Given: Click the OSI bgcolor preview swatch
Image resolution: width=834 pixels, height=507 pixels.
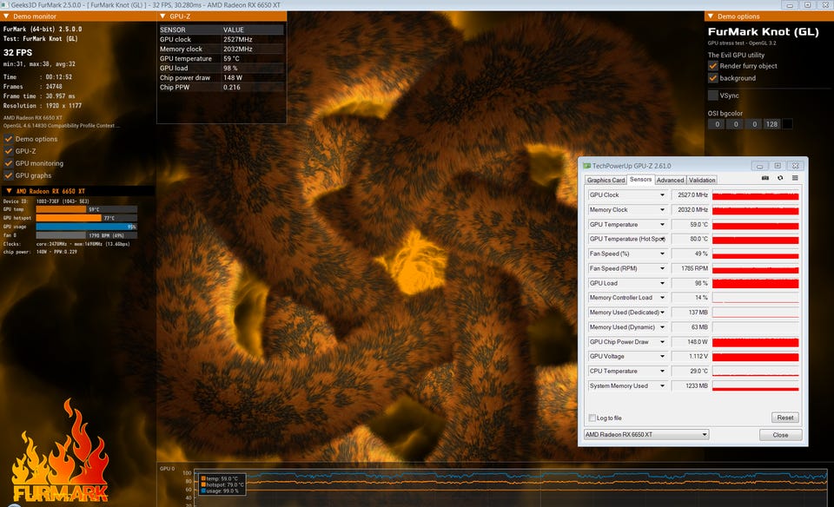Looking at the screenshot, I should tap(787, 124).
